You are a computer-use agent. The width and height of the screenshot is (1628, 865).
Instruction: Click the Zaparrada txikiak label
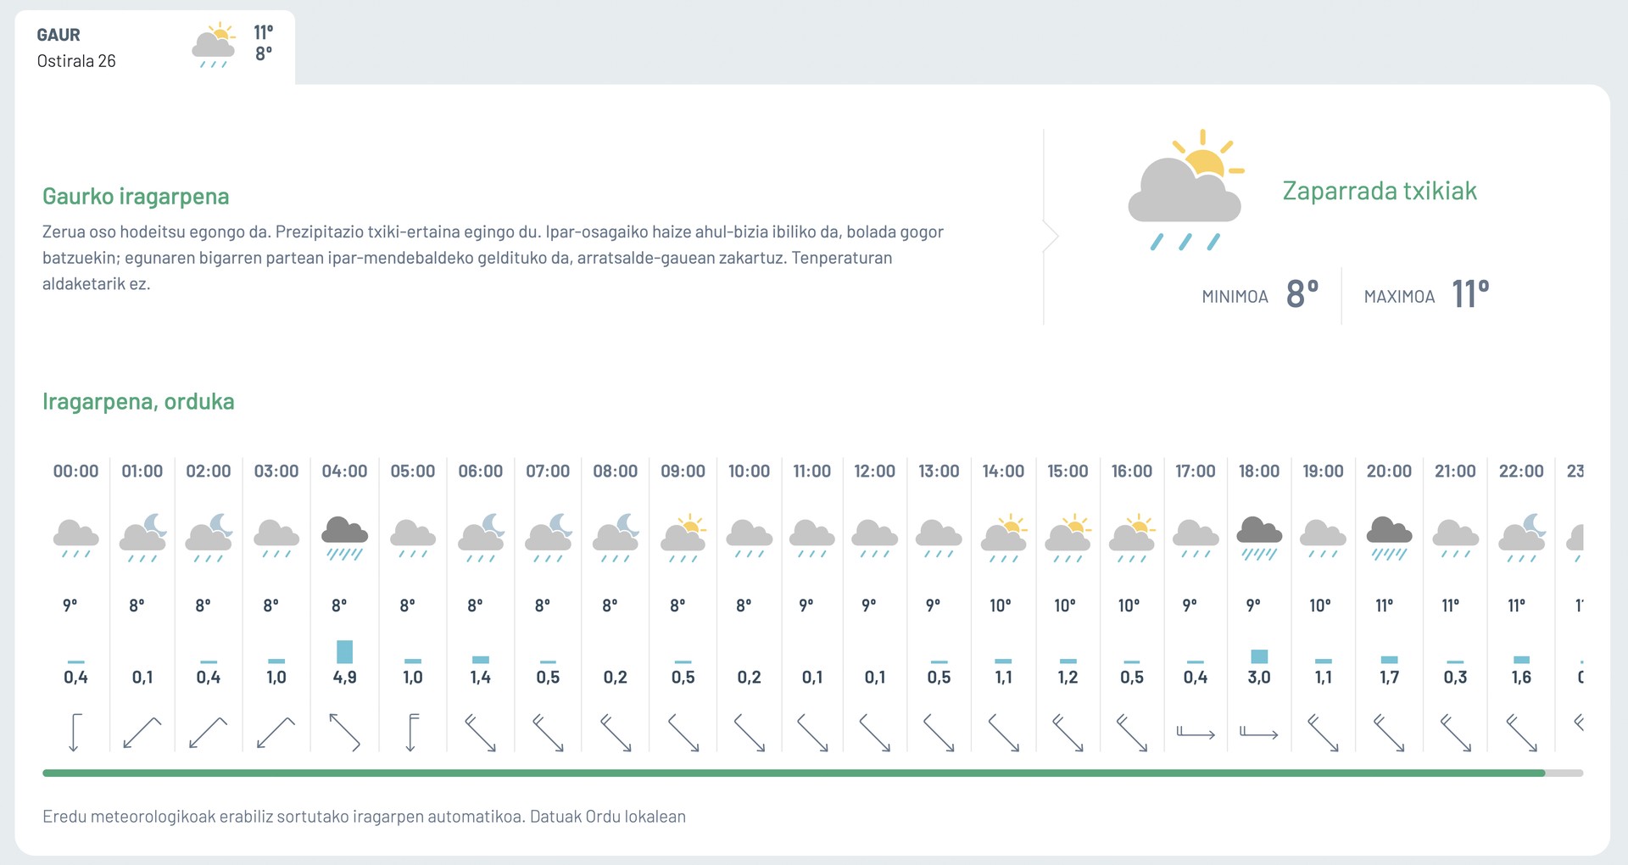1380,191
